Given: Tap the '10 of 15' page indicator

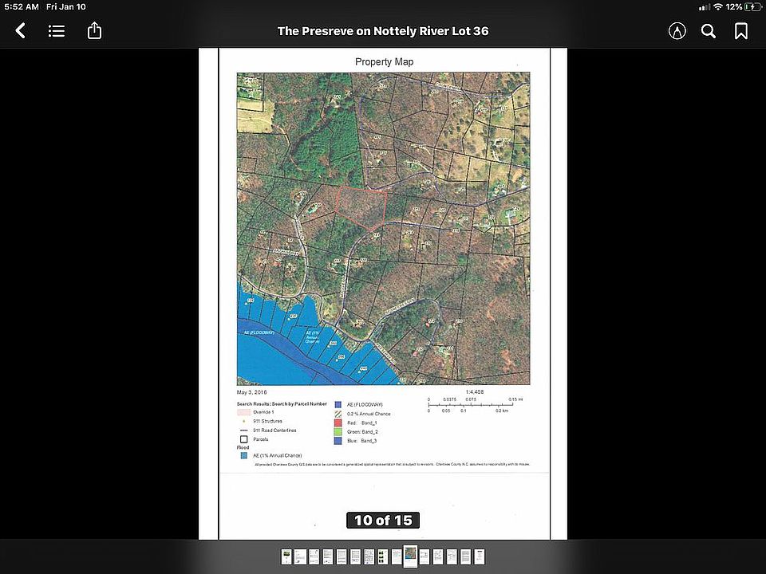Looking at the screenshot, I should (x=383, y=521).
